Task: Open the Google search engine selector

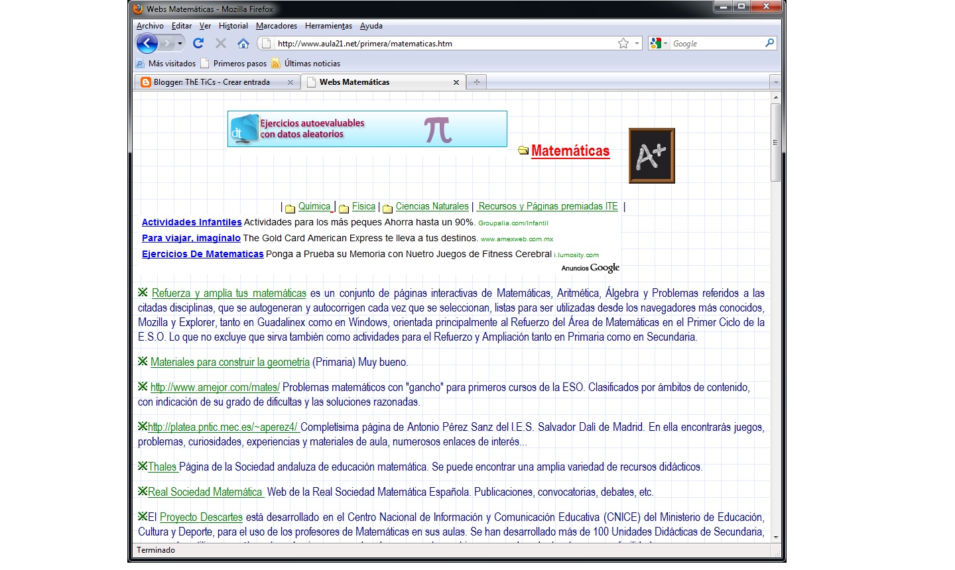Action: 659,44
